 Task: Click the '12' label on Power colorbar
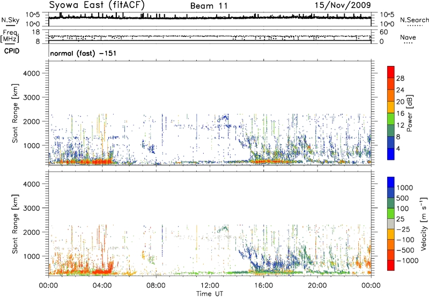[x=400, y=125]
